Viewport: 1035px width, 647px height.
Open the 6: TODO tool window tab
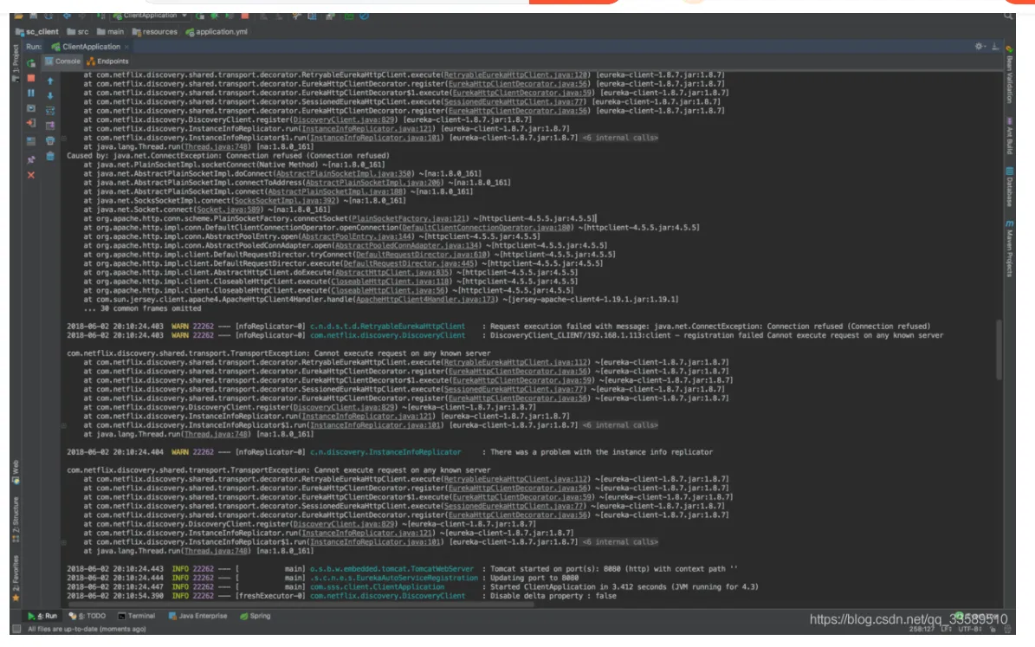click(87, 616)
